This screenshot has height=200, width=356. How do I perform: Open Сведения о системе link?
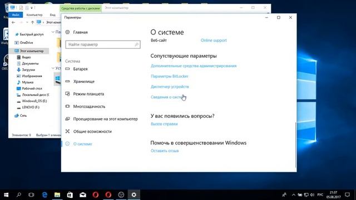click(168, 97)
